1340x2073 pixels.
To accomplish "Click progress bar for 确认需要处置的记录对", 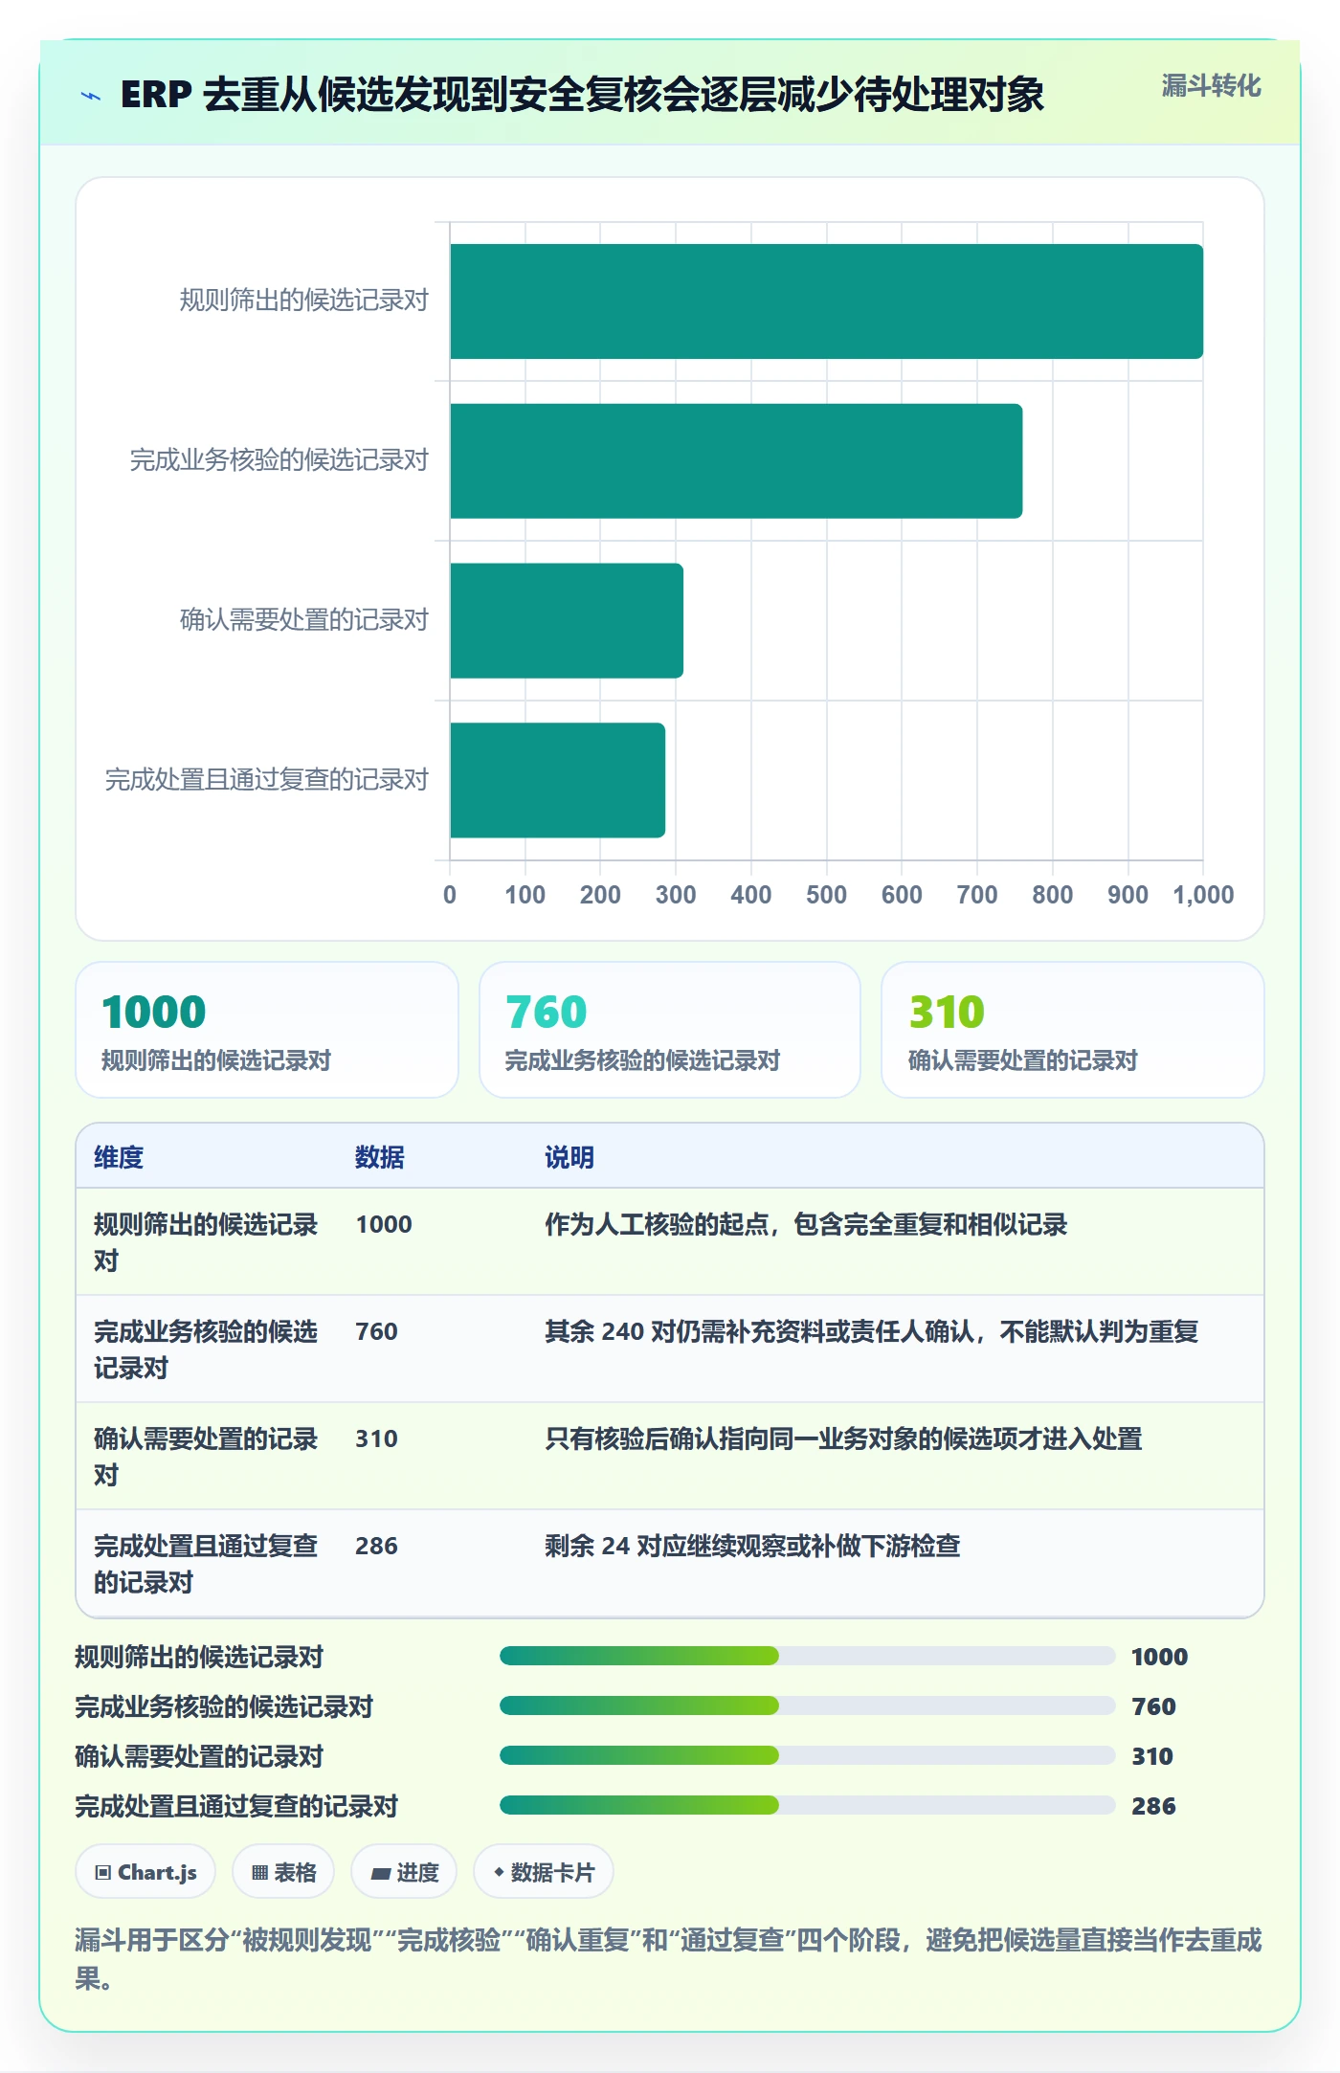I will click(x=808, y=1755).
